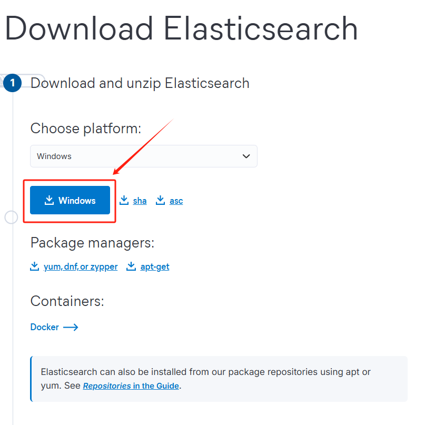Click the step 1 numbered circle
This screenshot has height=425, width=444.
[x=12, y=83]
